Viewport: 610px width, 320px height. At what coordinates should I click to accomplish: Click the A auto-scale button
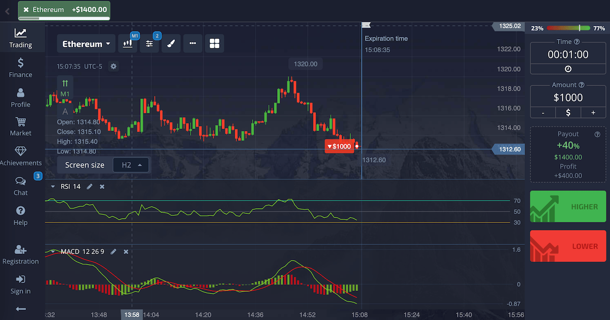coord(65,111)
